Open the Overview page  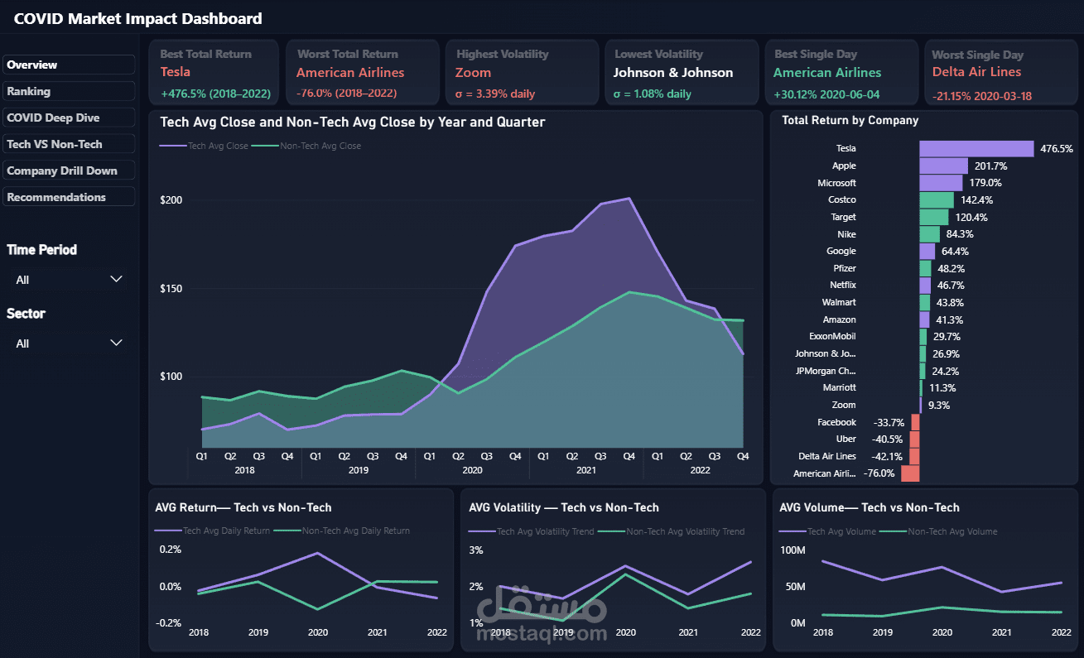69,65
